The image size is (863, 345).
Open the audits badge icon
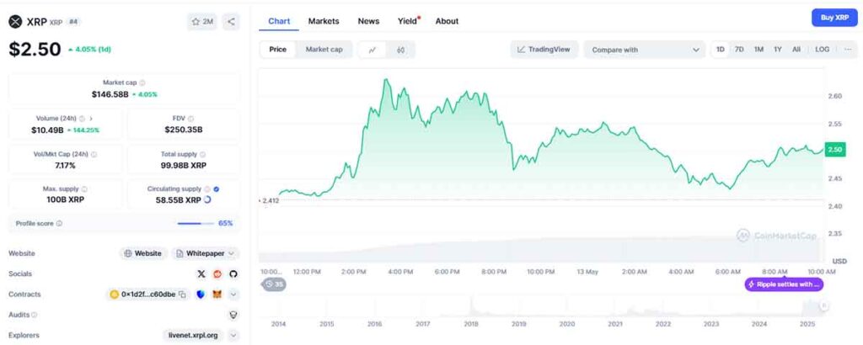point(233,315)
